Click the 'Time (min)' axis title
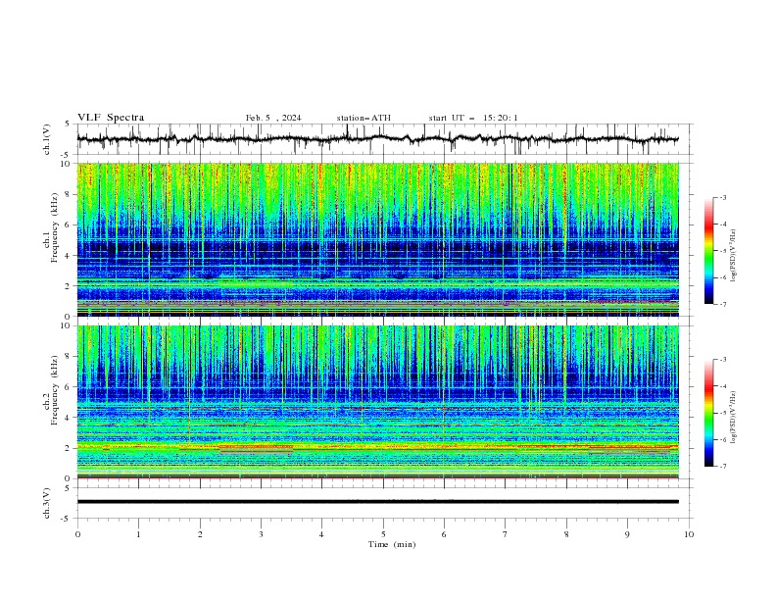The width and height of the screenshot is (776, 600). click(392, 544)
